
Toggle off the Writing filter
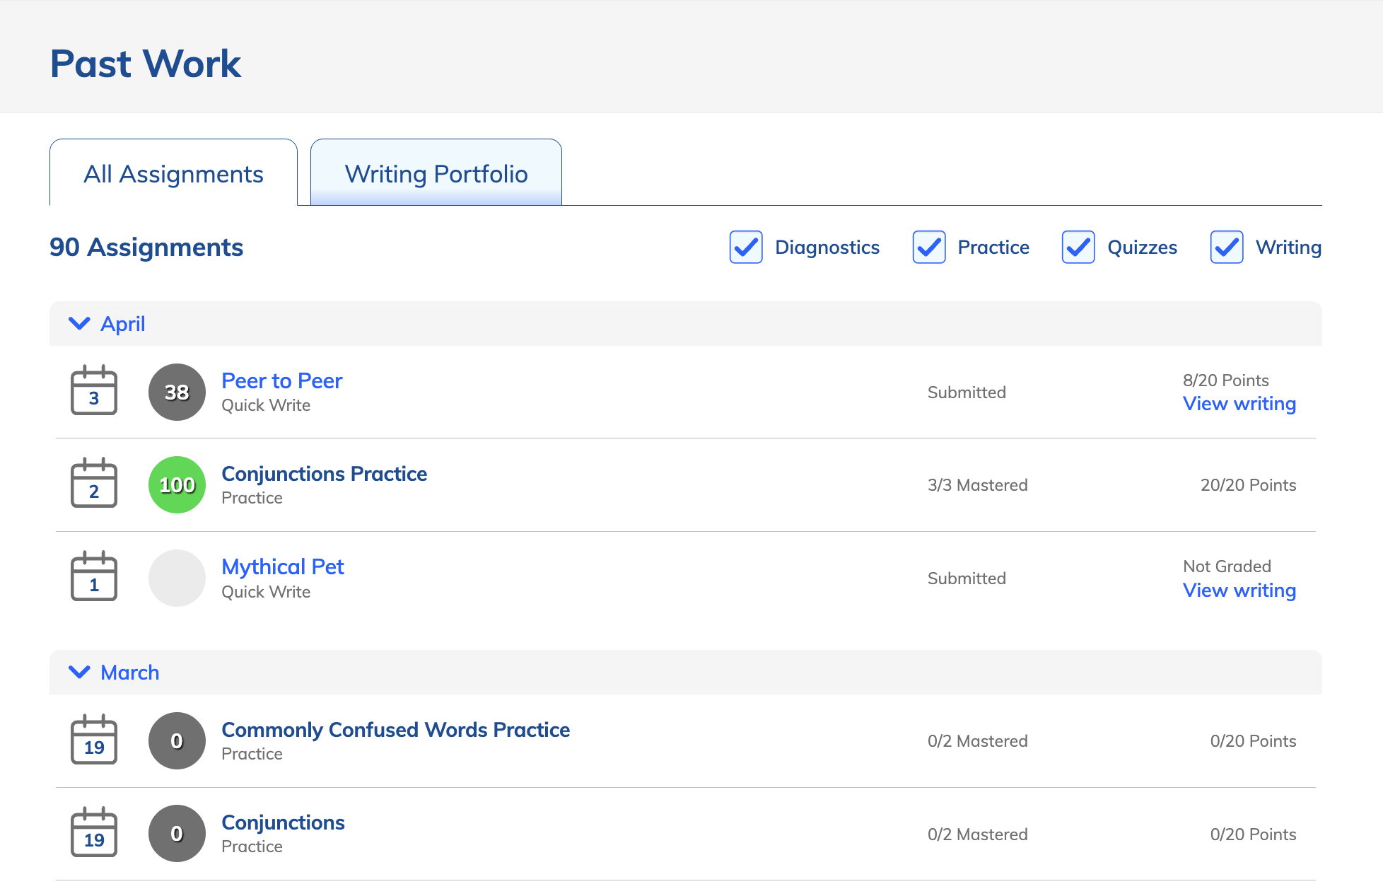[x=1226, y=248]
